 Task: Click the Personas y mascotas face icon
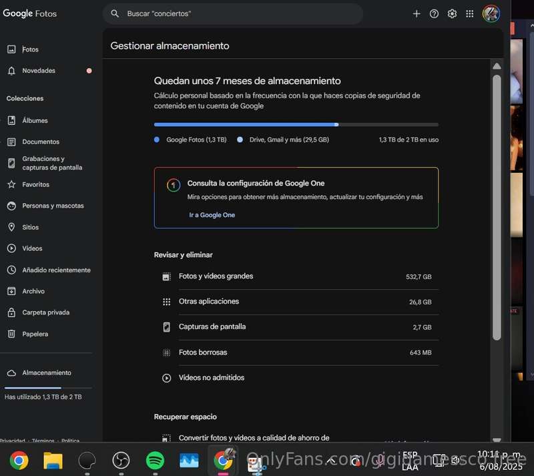[11, 206]
